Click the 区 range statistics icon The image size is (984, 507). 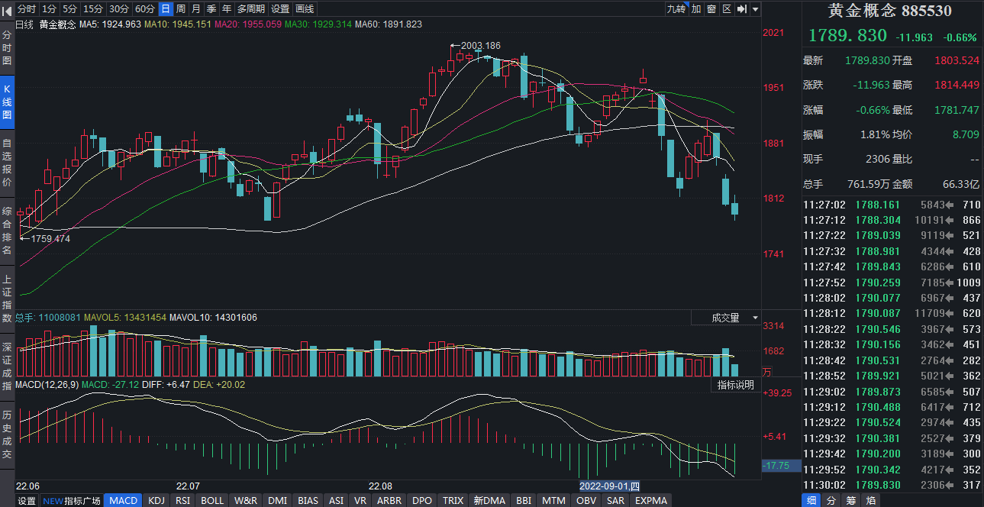726,9
